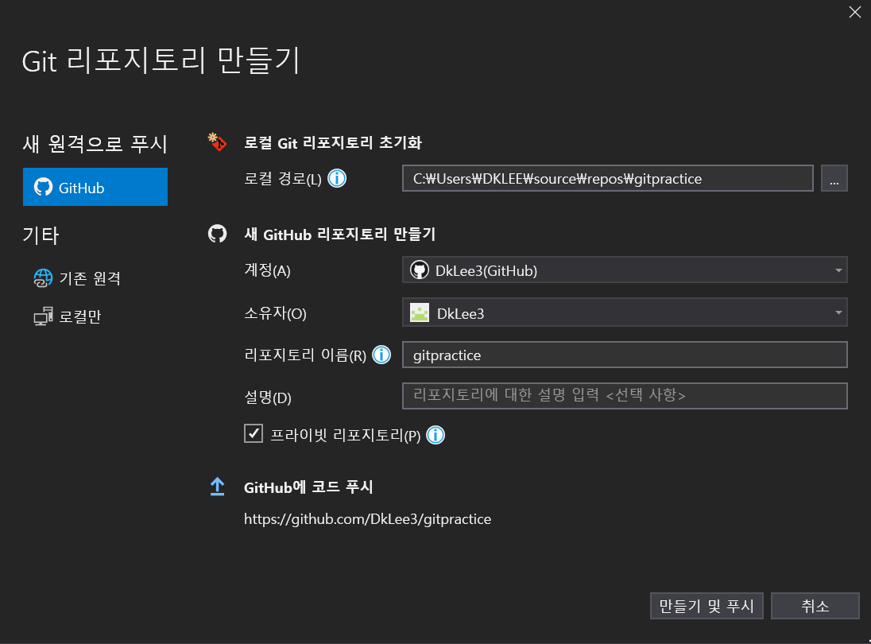This screenshot has height=644, width=871.
Task: Open the 계정 account dropdown
Action: (625, 270)
